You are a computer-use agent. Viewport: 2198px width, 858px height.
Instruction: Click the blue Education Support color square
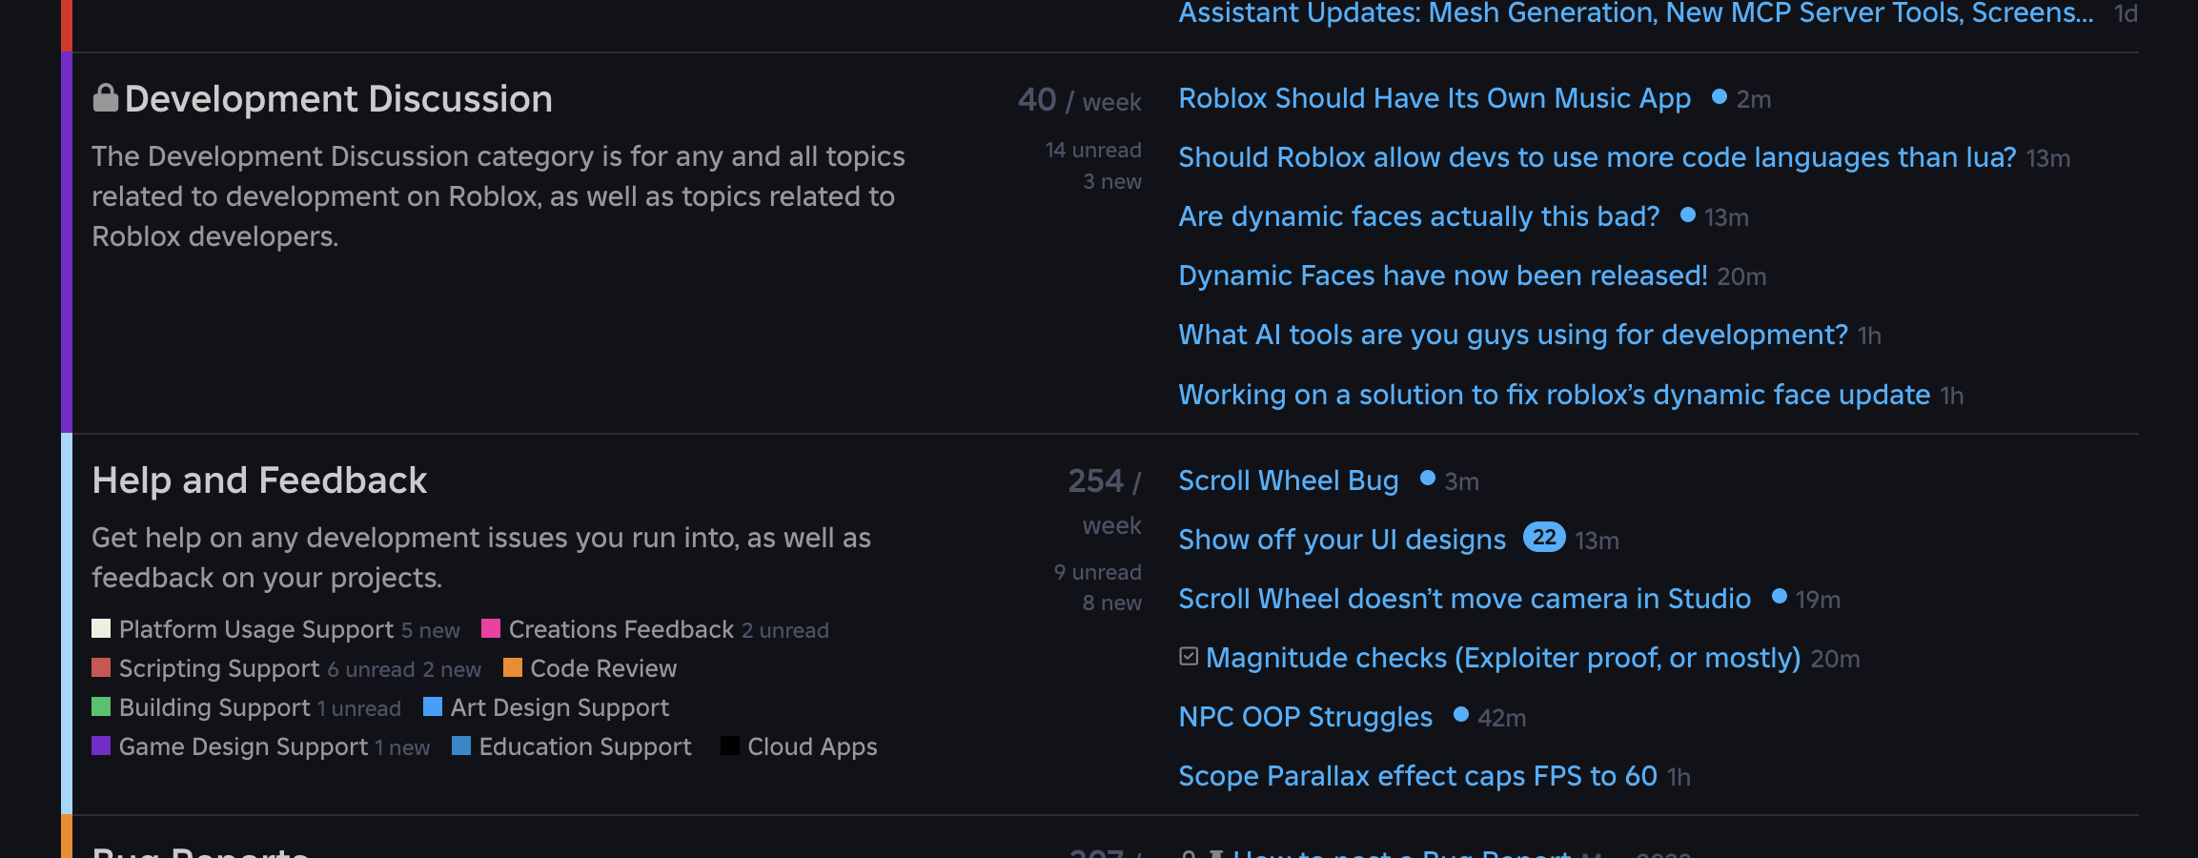coord(461,746)
